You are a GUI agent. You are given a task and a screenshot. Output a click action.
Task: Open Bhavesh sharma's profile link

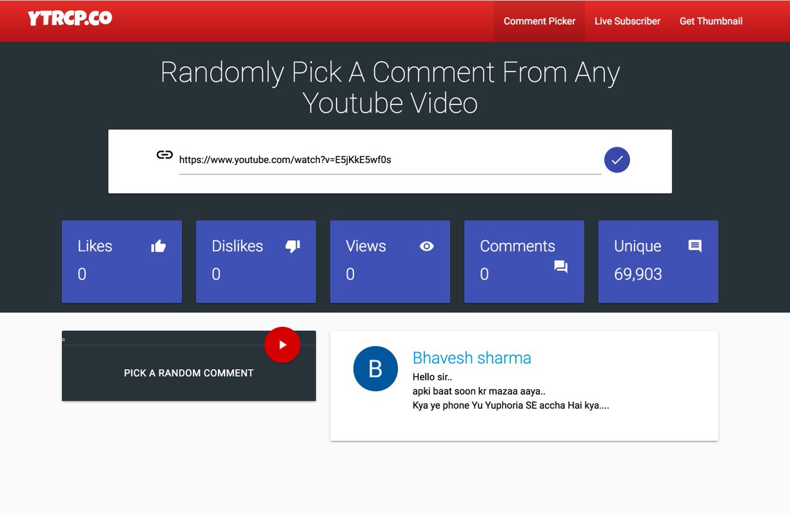point(471,358)
